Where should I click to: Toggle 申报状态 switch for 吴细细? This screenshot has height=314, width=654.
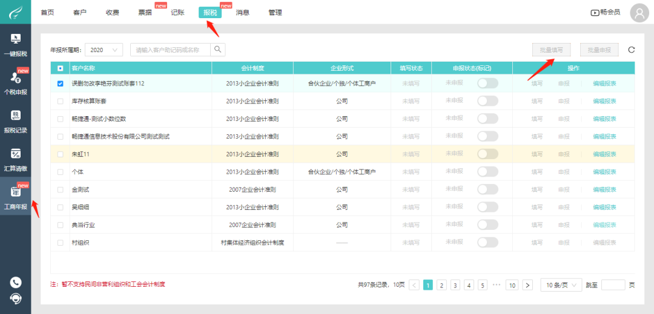[x=487, y=207]
